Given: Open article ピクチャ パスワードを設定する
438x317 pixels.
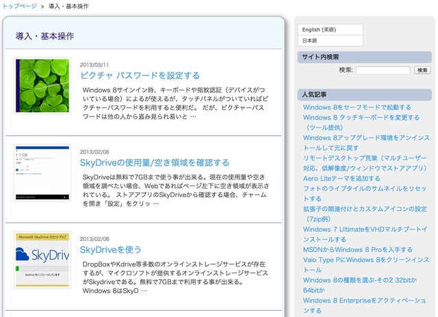Looking at the screenshot, I should pos(140,75).
